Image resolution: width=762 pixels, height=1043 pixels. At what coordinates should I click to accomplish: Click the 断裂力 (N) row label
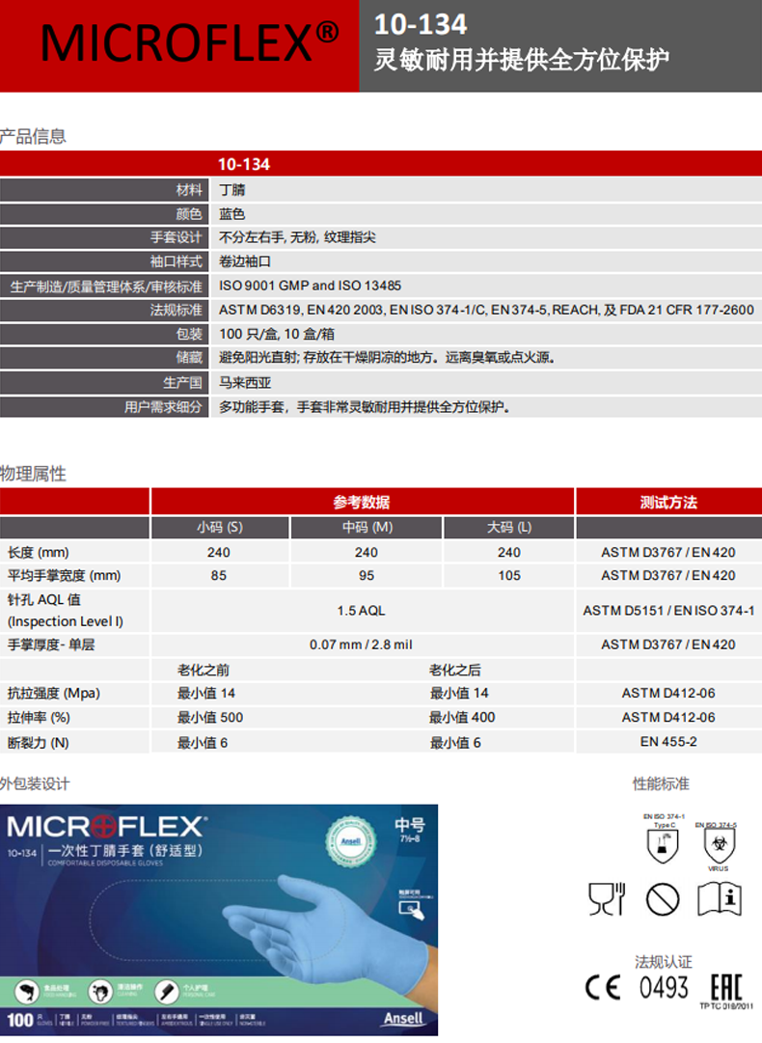[x=38, y=742]
